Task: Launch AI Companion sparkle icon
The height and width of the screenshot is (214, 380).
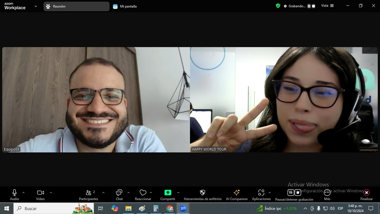Action: [x=237, y=194]
